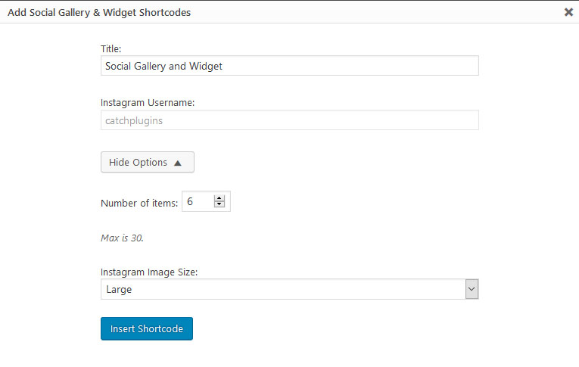This screenshot has height=367, width=579.
Task: Click the "Max is 30." hint text
Action: pos(122,238)
